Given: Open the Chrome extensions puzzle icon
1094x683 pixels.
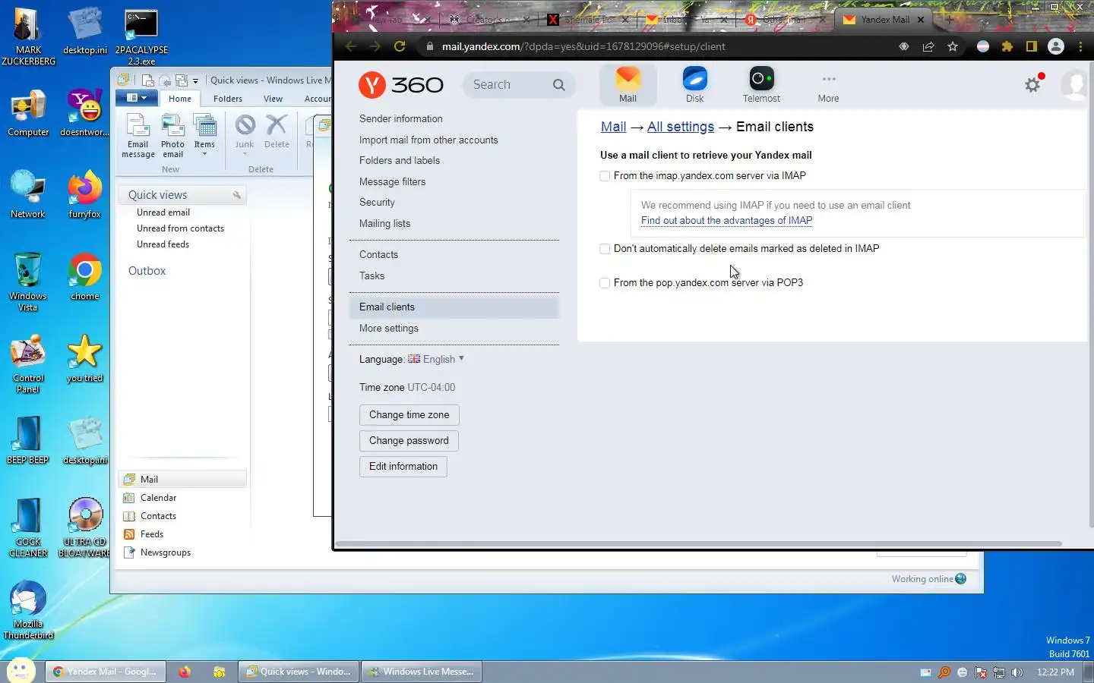Looking at the screenshot, I should pyautogui.click(x=1007, y=46).
